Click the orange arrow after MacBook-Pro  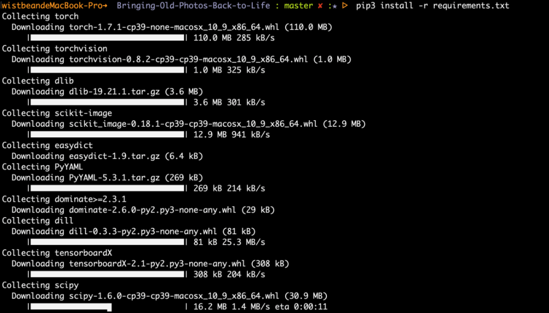click(x=105, y=6)
